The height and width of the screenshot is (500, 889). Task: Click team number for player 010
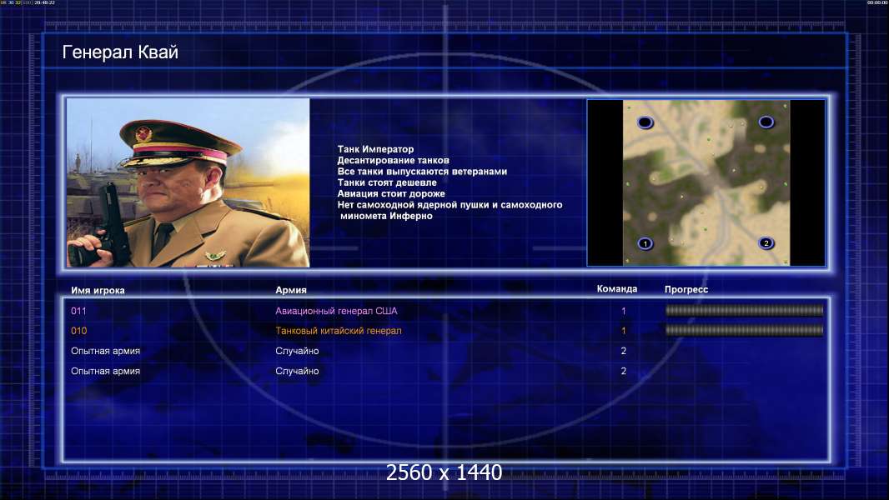coord(624,331)
